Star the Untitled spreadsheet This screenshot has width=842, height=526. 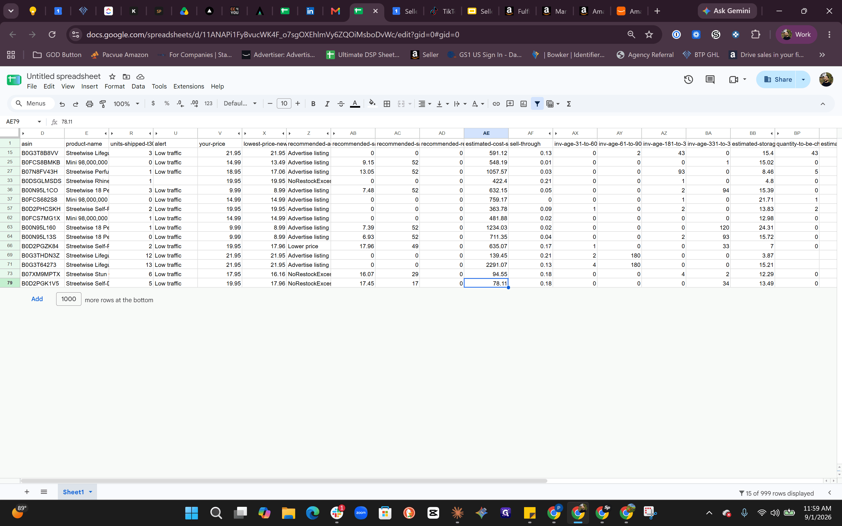point(112,76)
